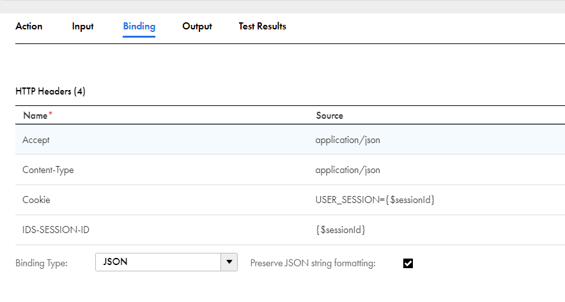Select the Binding tab
565x302 pixels.
[x=139, y=26]
